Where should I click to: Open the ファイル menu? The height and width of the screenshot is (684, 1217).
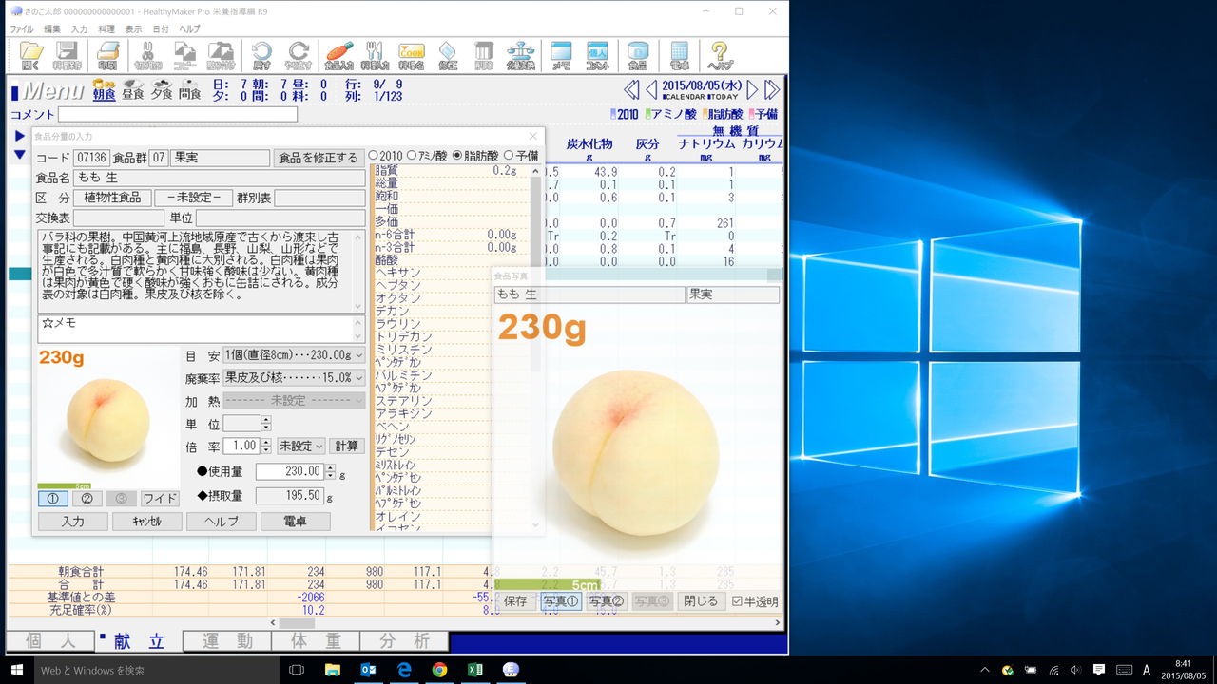click(x=21, y=29)
